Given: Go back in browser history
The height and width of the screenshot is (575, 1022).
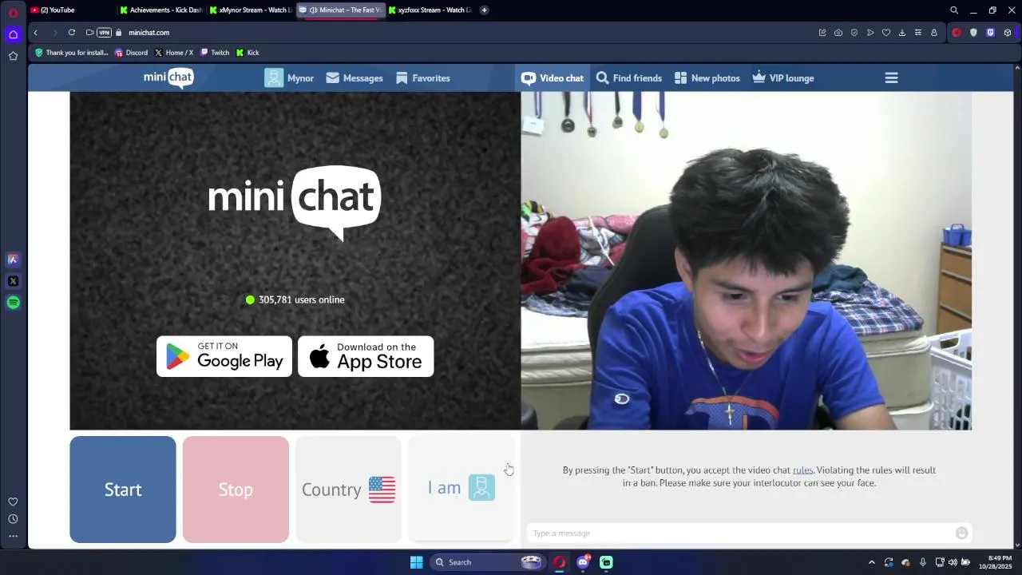Looking at the screenshot, I should 35,33.
